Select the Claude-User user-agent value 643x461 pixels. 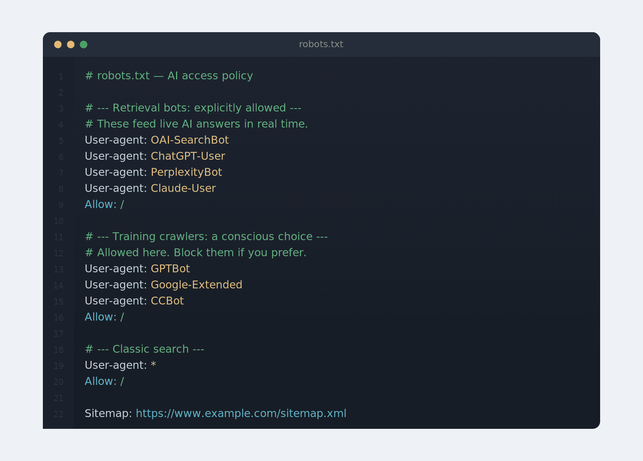tap(183, 188)
